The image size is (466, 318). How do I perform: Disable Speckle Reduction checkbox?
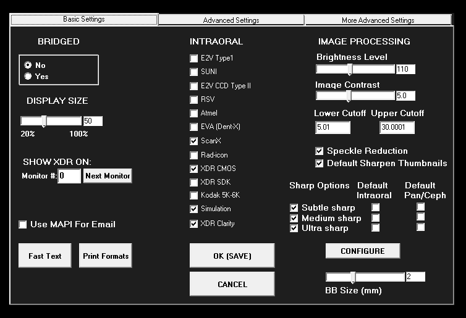tap(320, 151)
